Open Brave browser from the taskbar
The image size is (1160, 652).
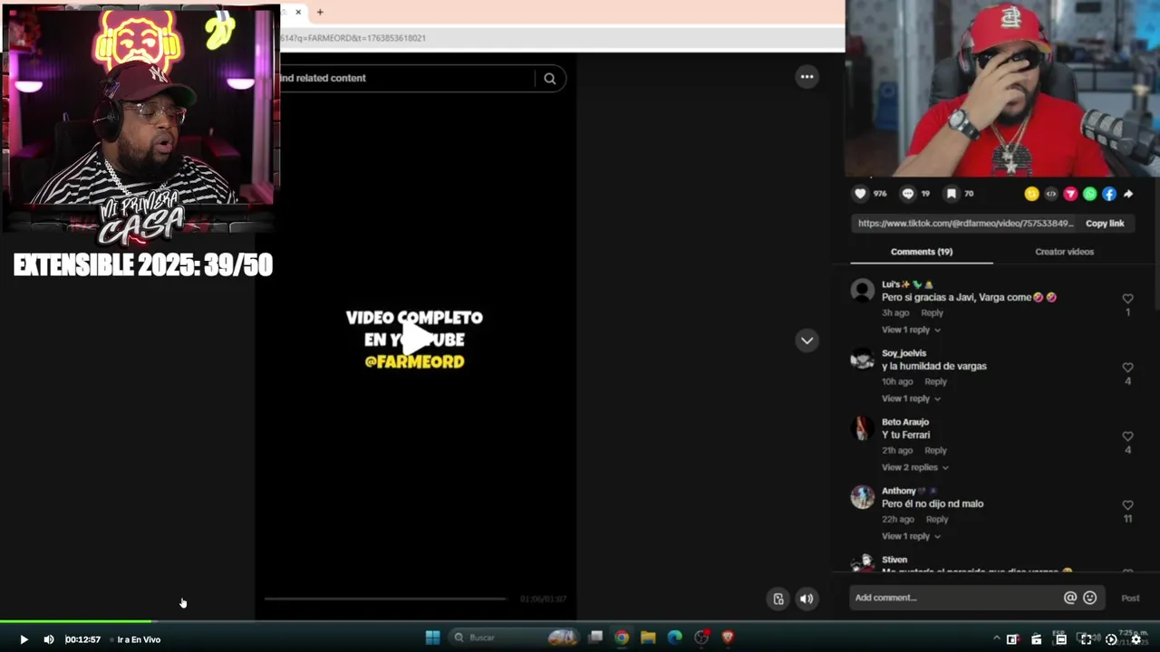(727, 638)
